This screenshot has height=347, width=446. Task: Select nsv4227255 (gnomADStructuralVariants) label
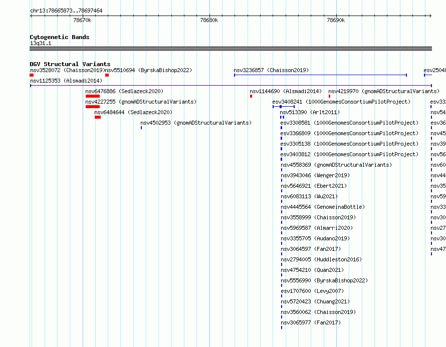[x=141, y=102]
